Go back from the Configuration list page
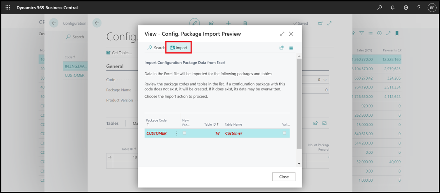 (54, 23)
